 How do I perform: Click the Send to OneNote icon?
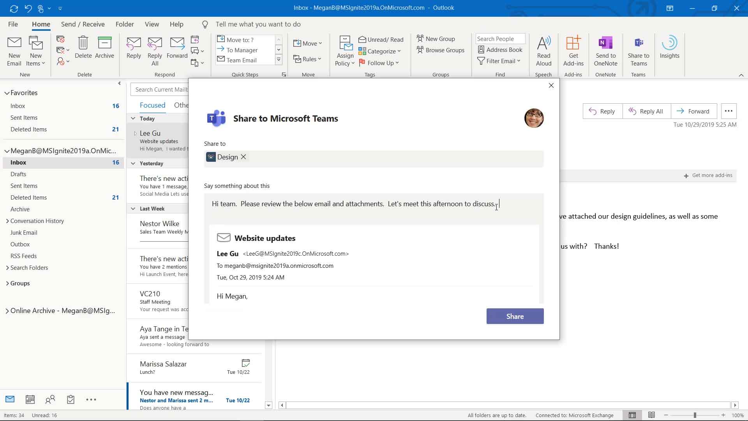605,50
